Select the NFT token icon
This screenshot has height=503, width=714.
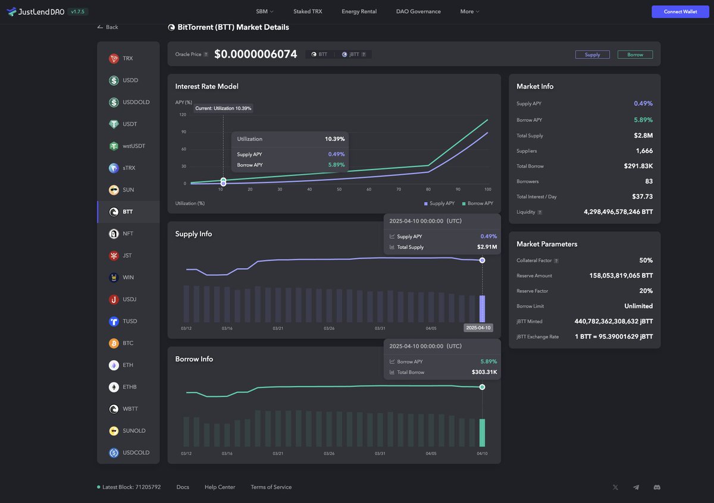pyautogui.click(x=114, y=234)
